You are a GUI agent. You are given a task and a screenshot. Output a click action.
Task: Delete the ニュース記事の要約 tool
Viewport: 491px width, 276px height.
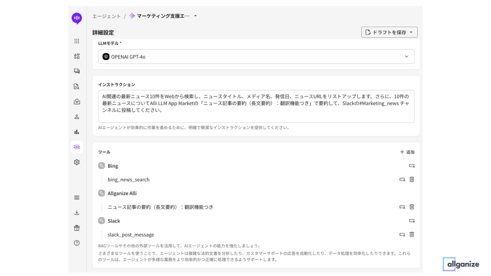tap(412, 207)
